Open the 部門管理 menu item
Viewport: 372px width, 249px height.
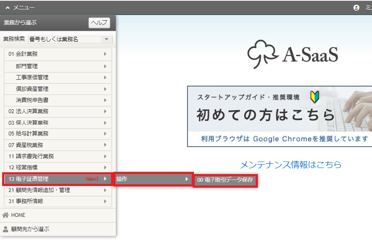(x=58, y=66)
